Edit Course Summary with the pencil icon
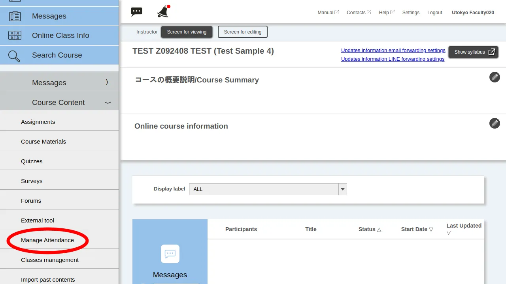The width and height of the screenshot is (506, 284). [x=495, y=77]
